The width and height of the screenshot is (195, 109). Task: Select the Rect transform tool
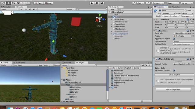point(23,3)
